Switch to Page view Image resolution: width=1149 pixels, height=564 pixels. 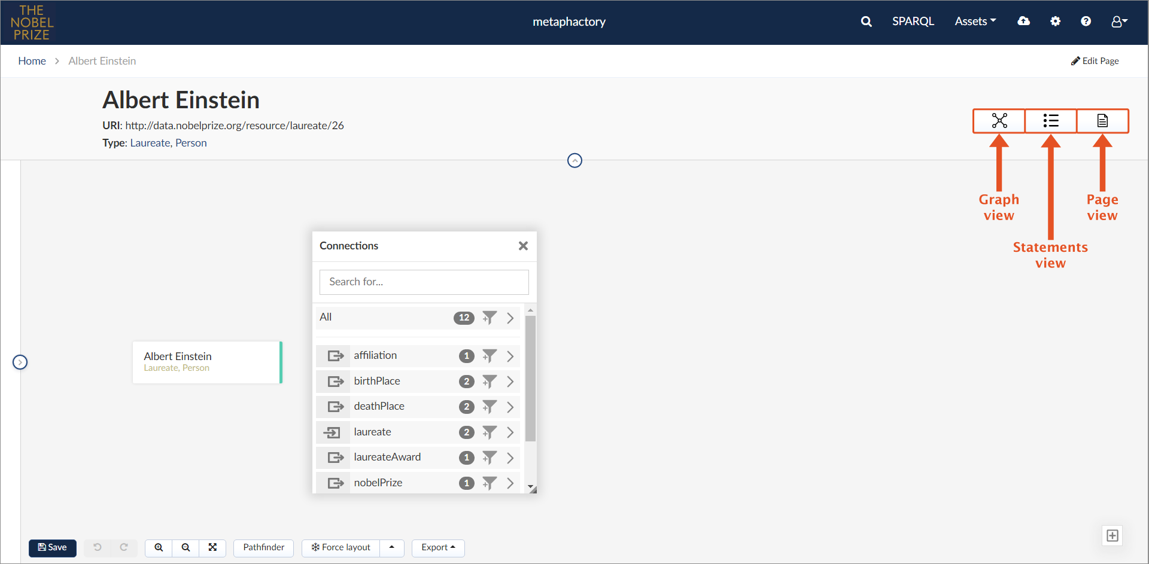click(1102, 121)
